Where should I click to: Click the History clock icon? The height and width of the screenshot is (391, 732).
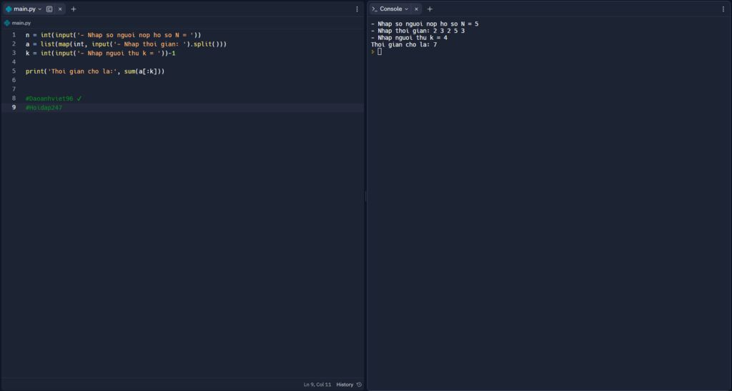pos(359,385)
